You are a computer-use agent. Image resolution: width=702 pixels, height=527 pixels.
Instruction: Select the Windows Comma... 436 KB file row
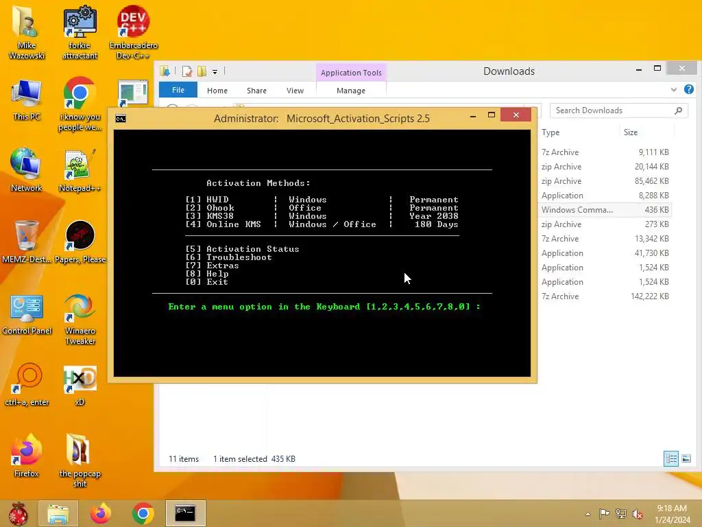click(x=605, y=210)
